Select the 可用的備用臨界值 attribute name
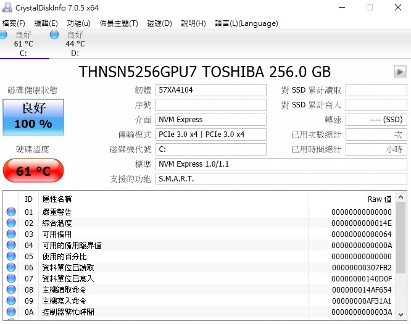 click(x=72, y=246)
